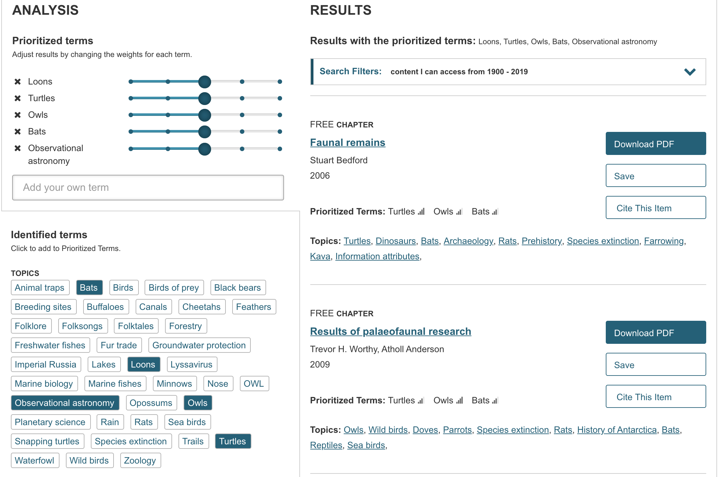The width and height of the screenshot is (719, 477).
Task: Adjust the Loons weight slider handle
Action: (205, 82)
